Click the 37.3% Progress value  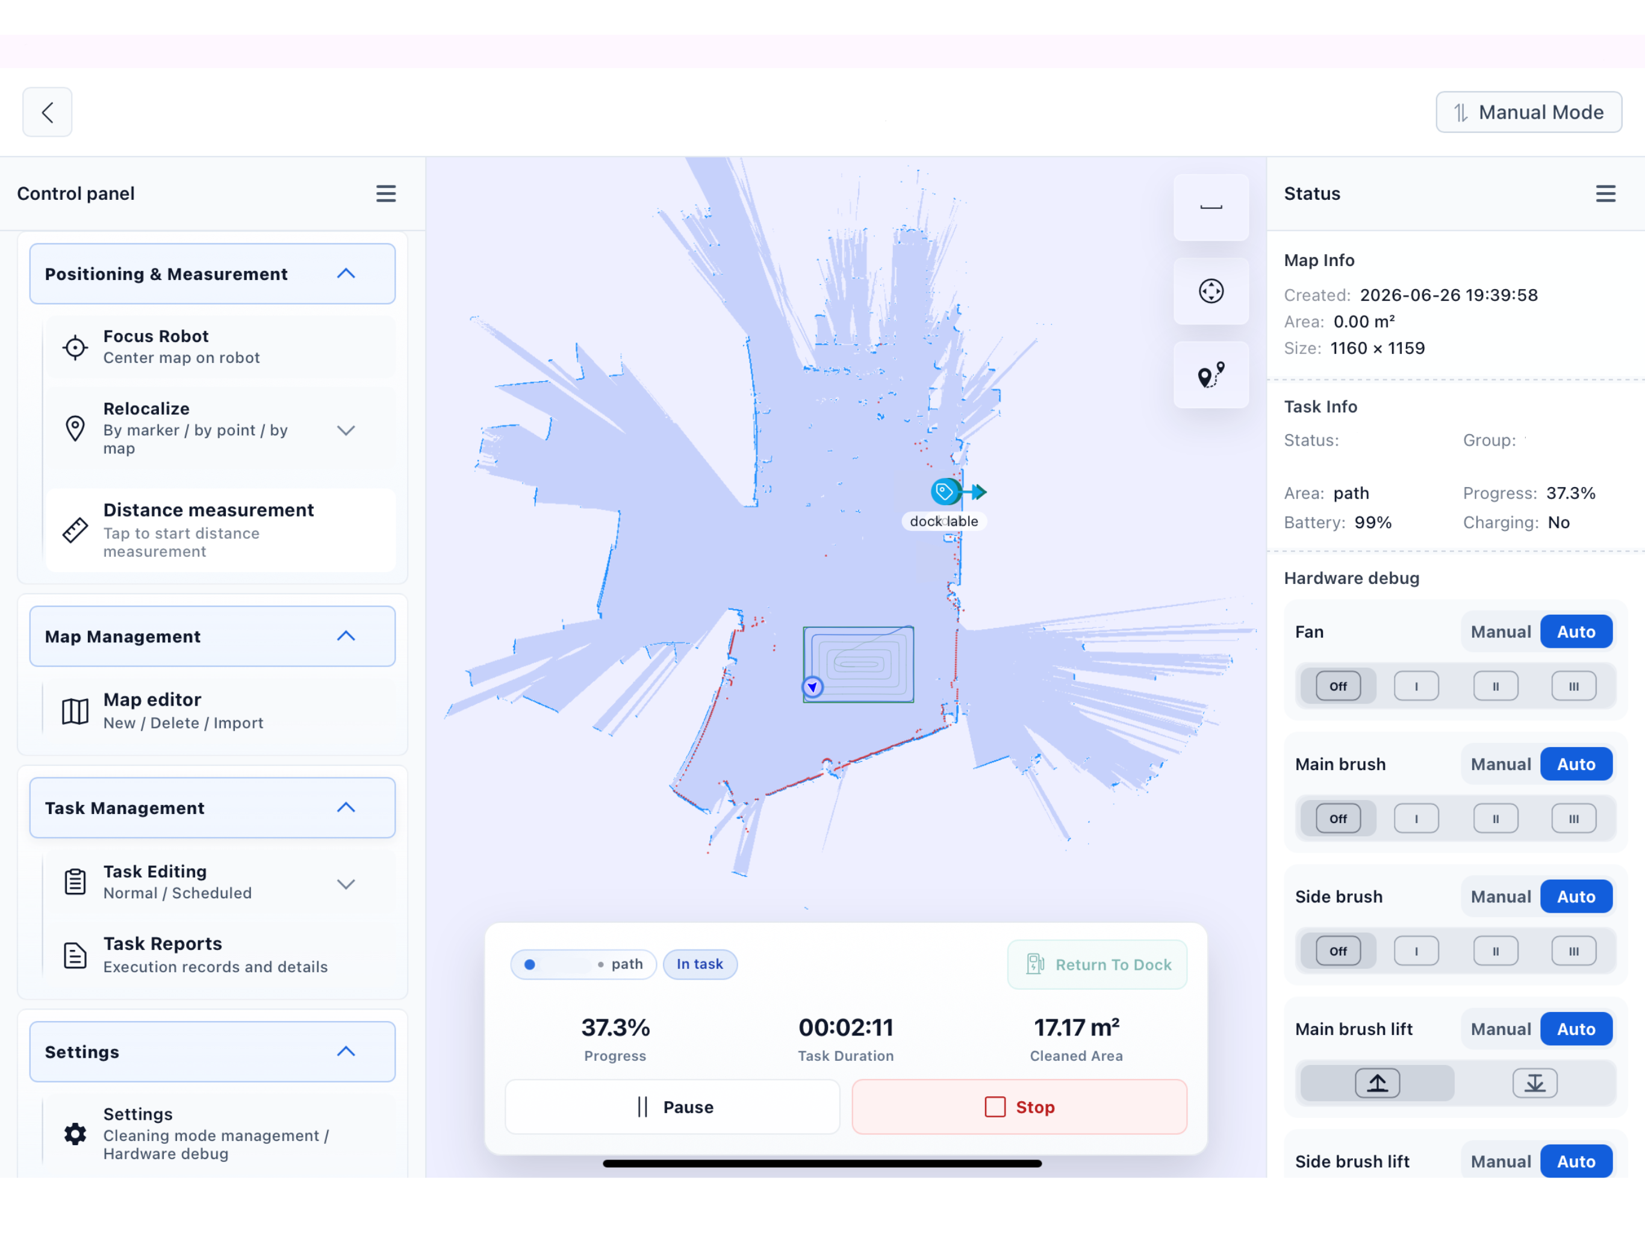615,1028
